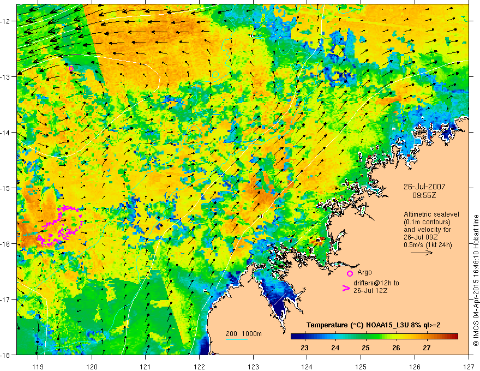Viewport: 480px width, 371px height.
Task: Click latitude axis label -16
Action: coord(6,244)
